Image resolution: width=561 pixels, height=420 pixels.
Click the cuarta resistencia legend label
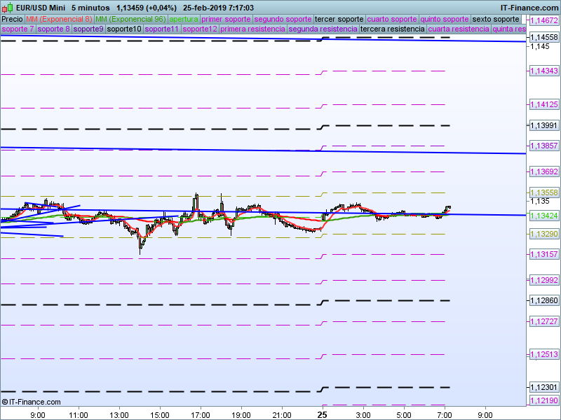(x=458, y=29)
